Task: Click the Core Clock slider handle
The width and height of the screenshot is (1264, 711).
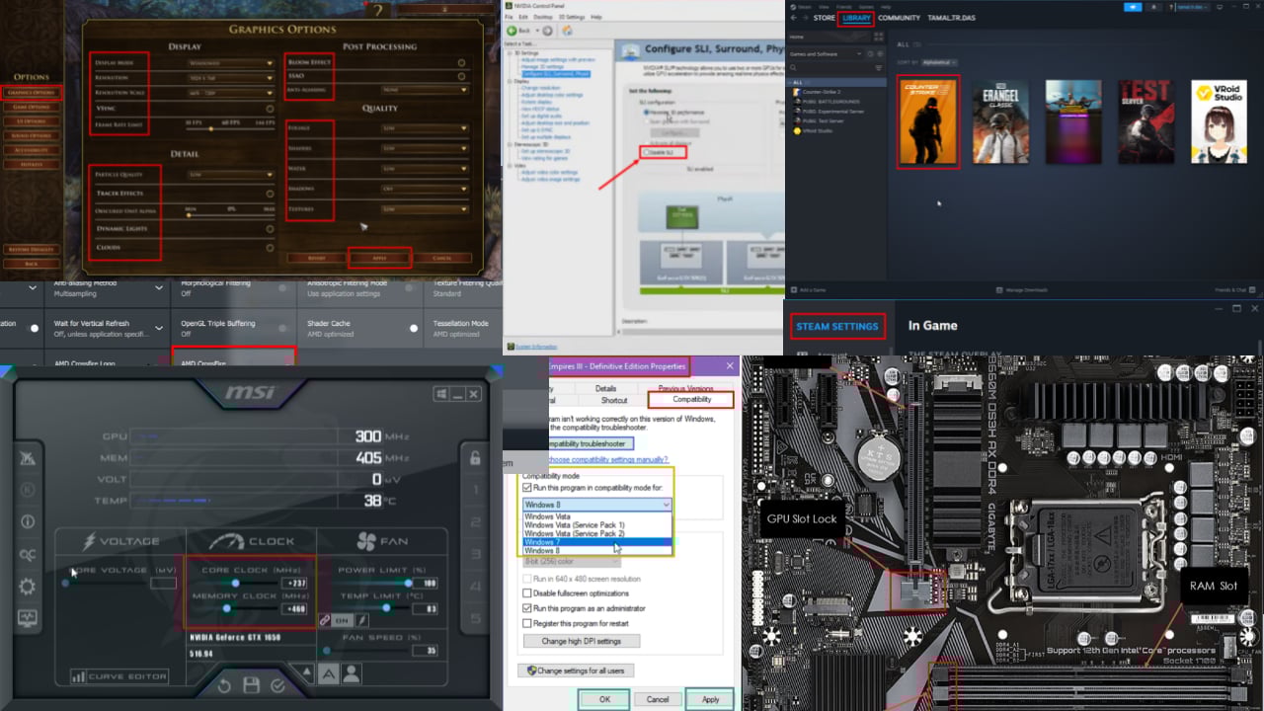Action: click(234, 584)
